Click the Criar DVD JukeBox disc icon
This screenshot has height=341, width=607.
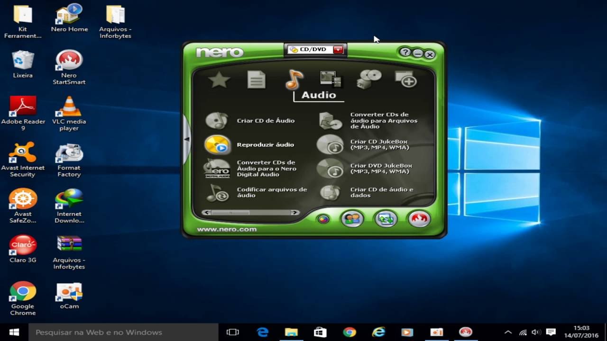click(x=330, y=169)
